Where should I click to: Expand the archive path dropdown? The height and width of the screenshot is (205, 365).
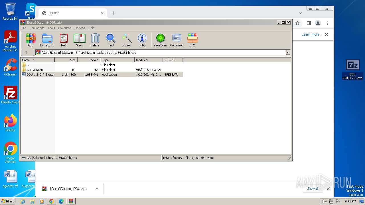[288, 52]
